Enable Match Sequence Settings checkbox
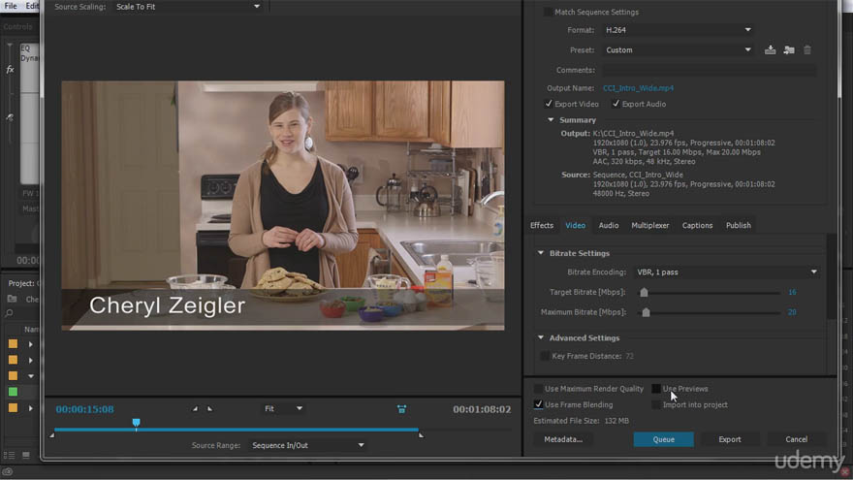Image resolution: width=853 pixels, height=480 pixels. [548, 12]
